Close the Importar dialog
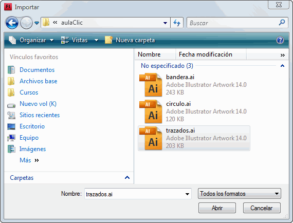Viewport: 293px width, 223px height. [279, 5]
